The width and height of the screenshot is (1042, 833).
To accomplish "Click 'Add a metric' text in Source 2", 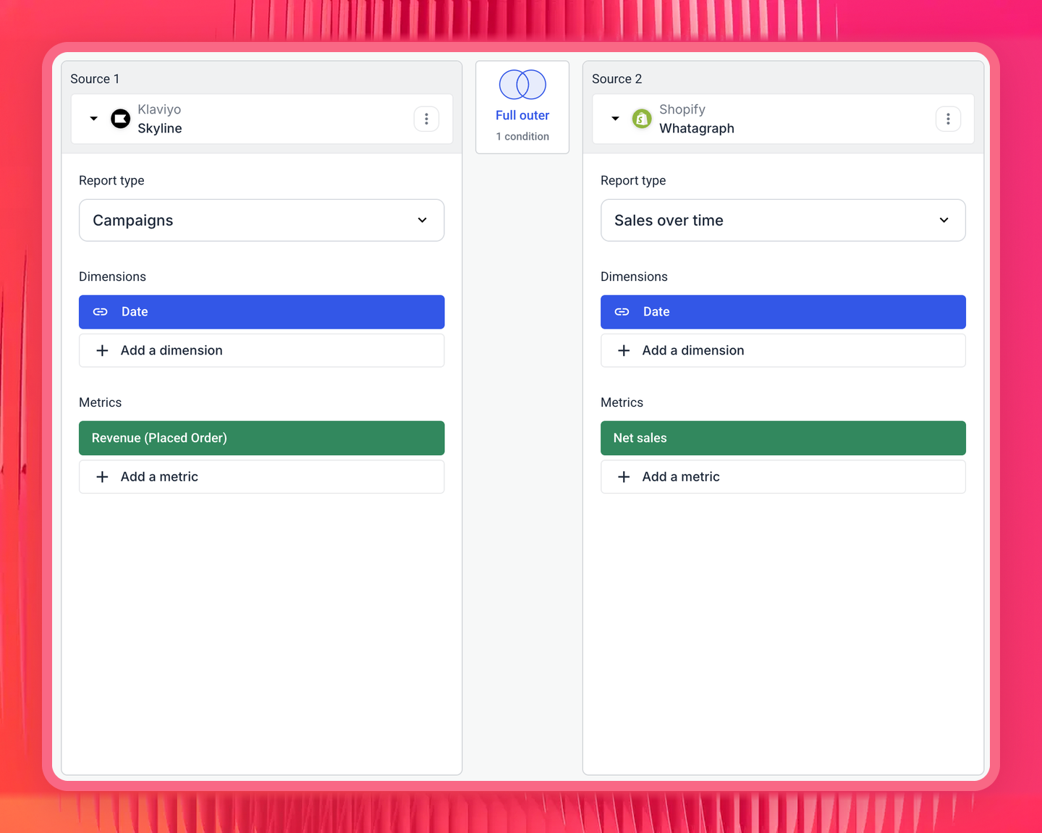I will click(681, 477).
